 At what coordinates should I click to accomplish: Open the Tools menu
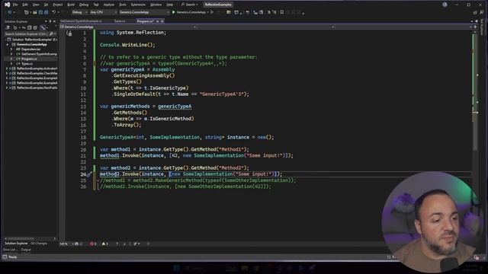123,5
